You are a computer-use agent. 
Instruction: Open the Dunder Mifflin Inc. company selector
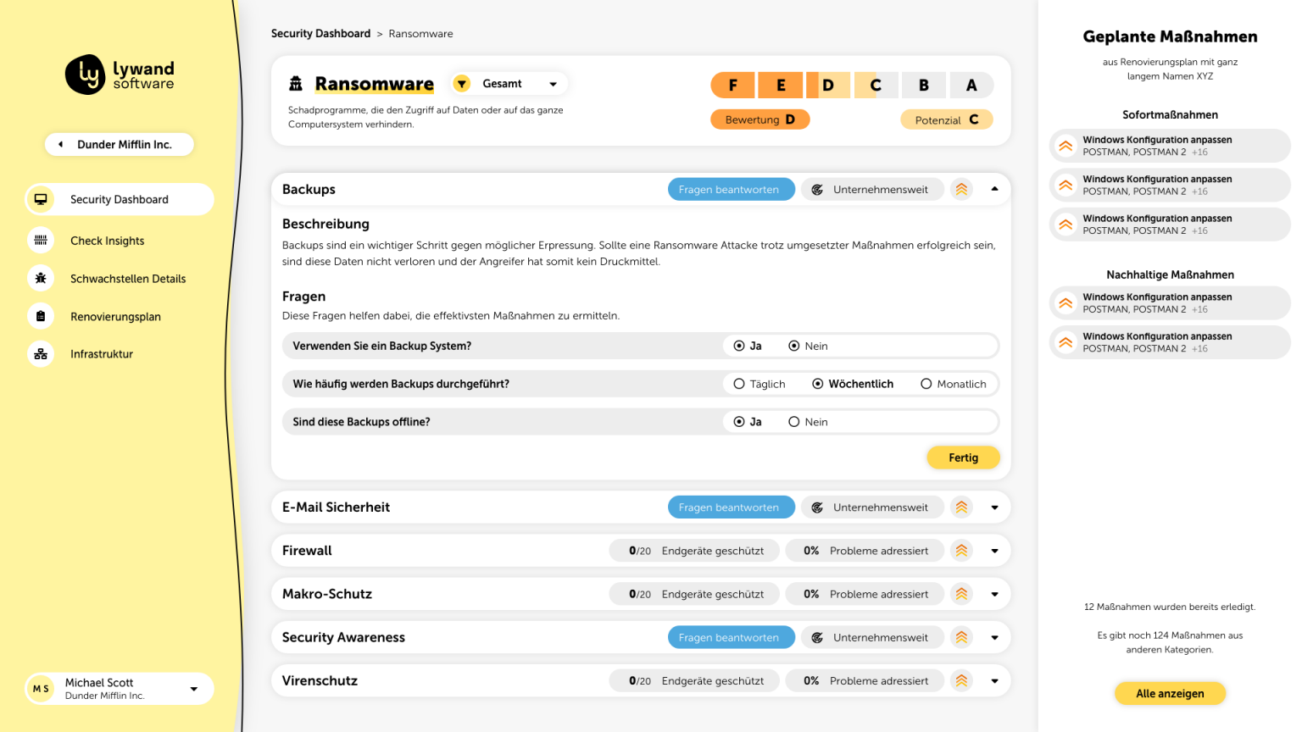120,144
